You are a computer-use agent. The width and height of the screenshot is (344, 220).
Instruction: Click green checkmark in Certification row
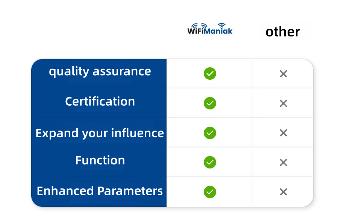pos(210,103)
